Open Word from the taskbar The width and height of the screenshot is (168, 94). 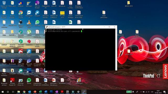tap(46, 92)
